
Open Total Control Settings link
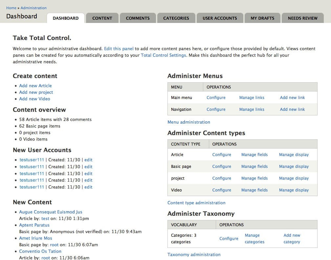(x=164, y=55)
